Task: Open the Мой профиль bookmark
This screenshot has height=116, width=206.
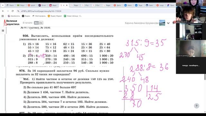Action: coord(39,16)
